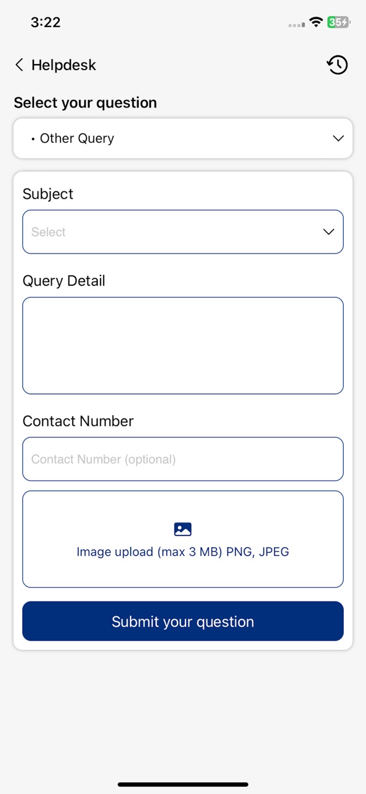Tap the Helpdesk header title
Image resolution: width=366 pixels, height=794 pixels.
[64, 65]
